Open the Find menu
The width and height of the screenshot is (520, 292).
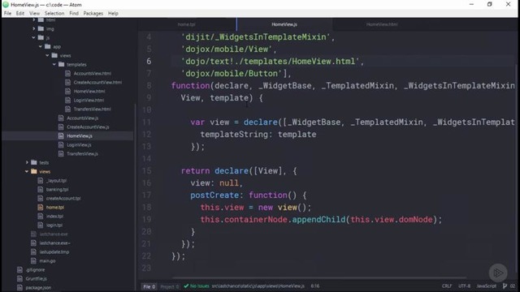point(74,13)
